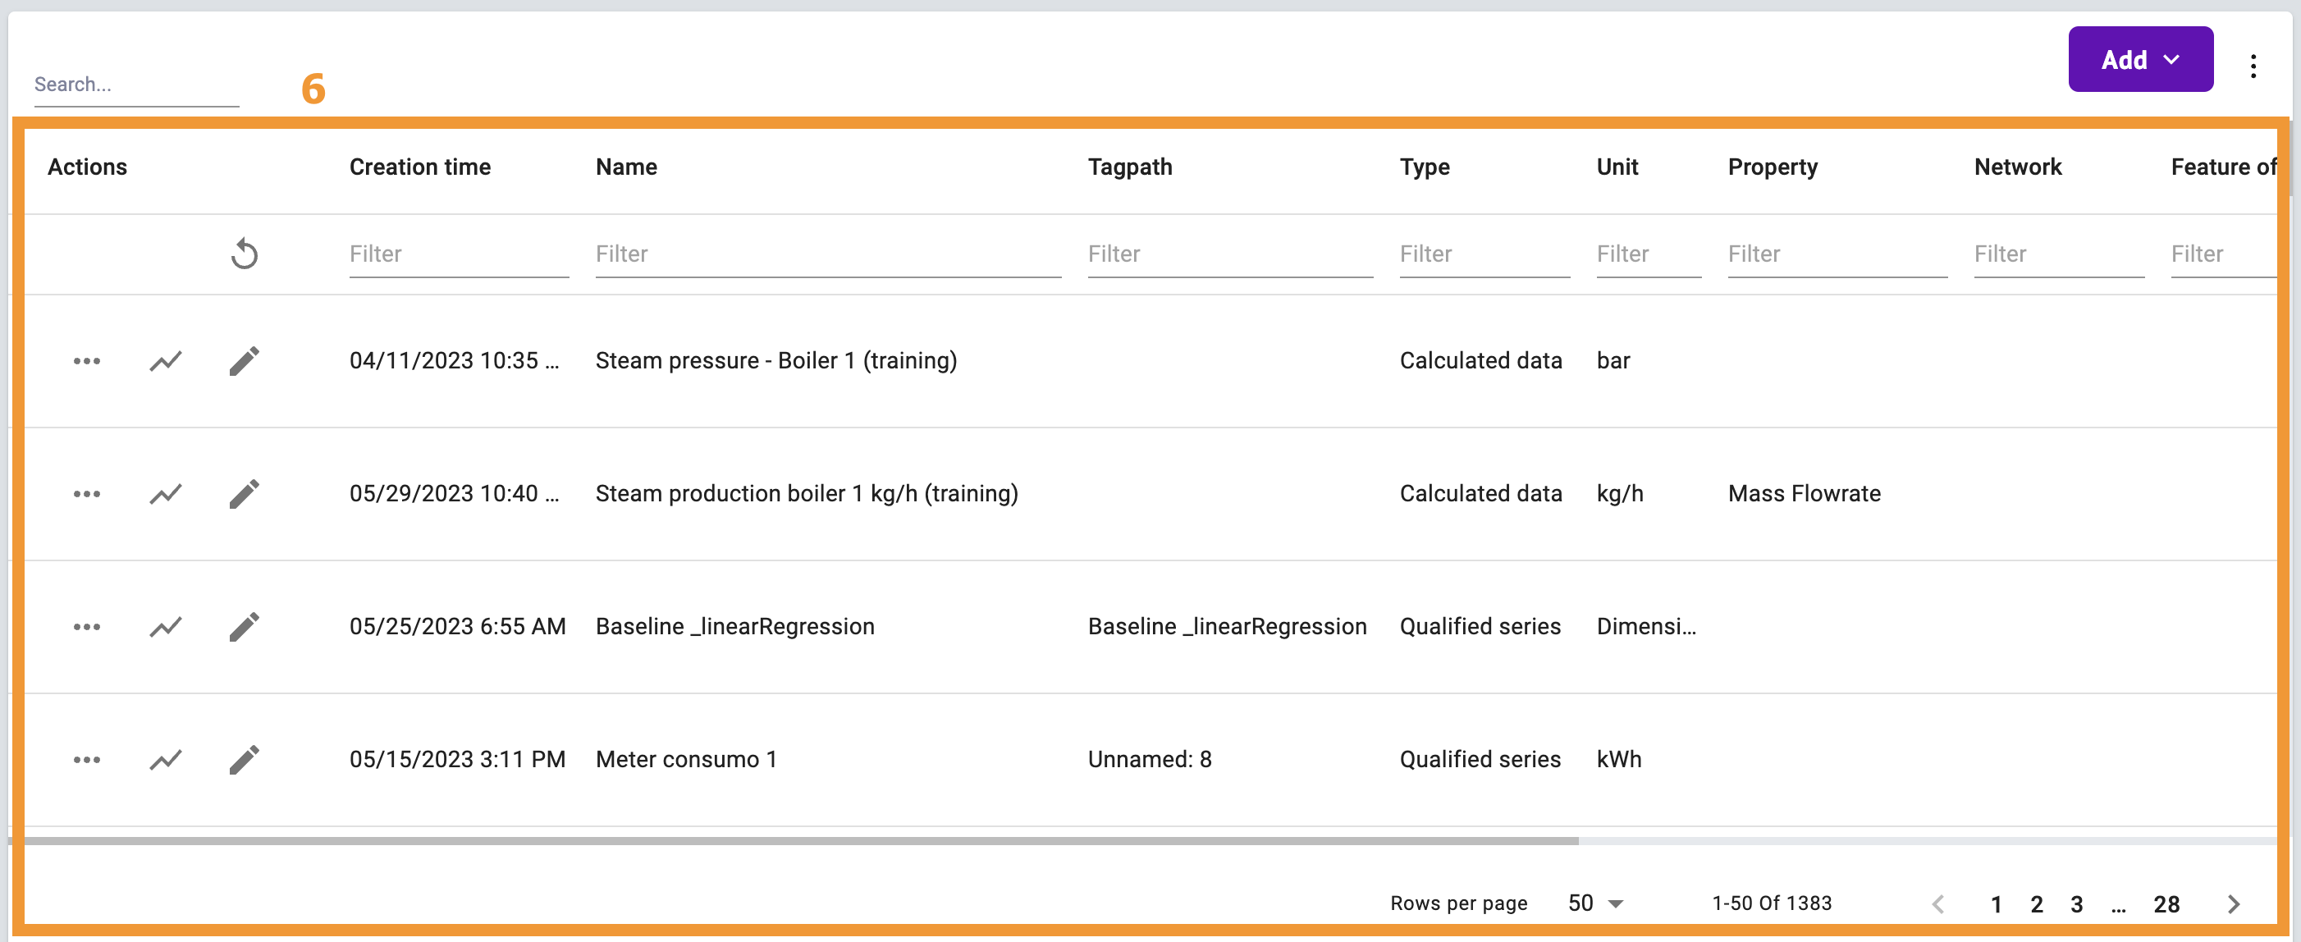This screenshot has width=2301, height=942.
Task: Select 'Baseline _linearRegression' name cell
Action: click(734, 627)
